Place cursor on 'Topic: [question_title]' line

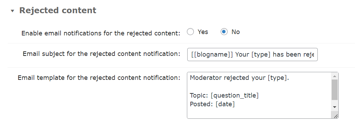tap(224, 95)
